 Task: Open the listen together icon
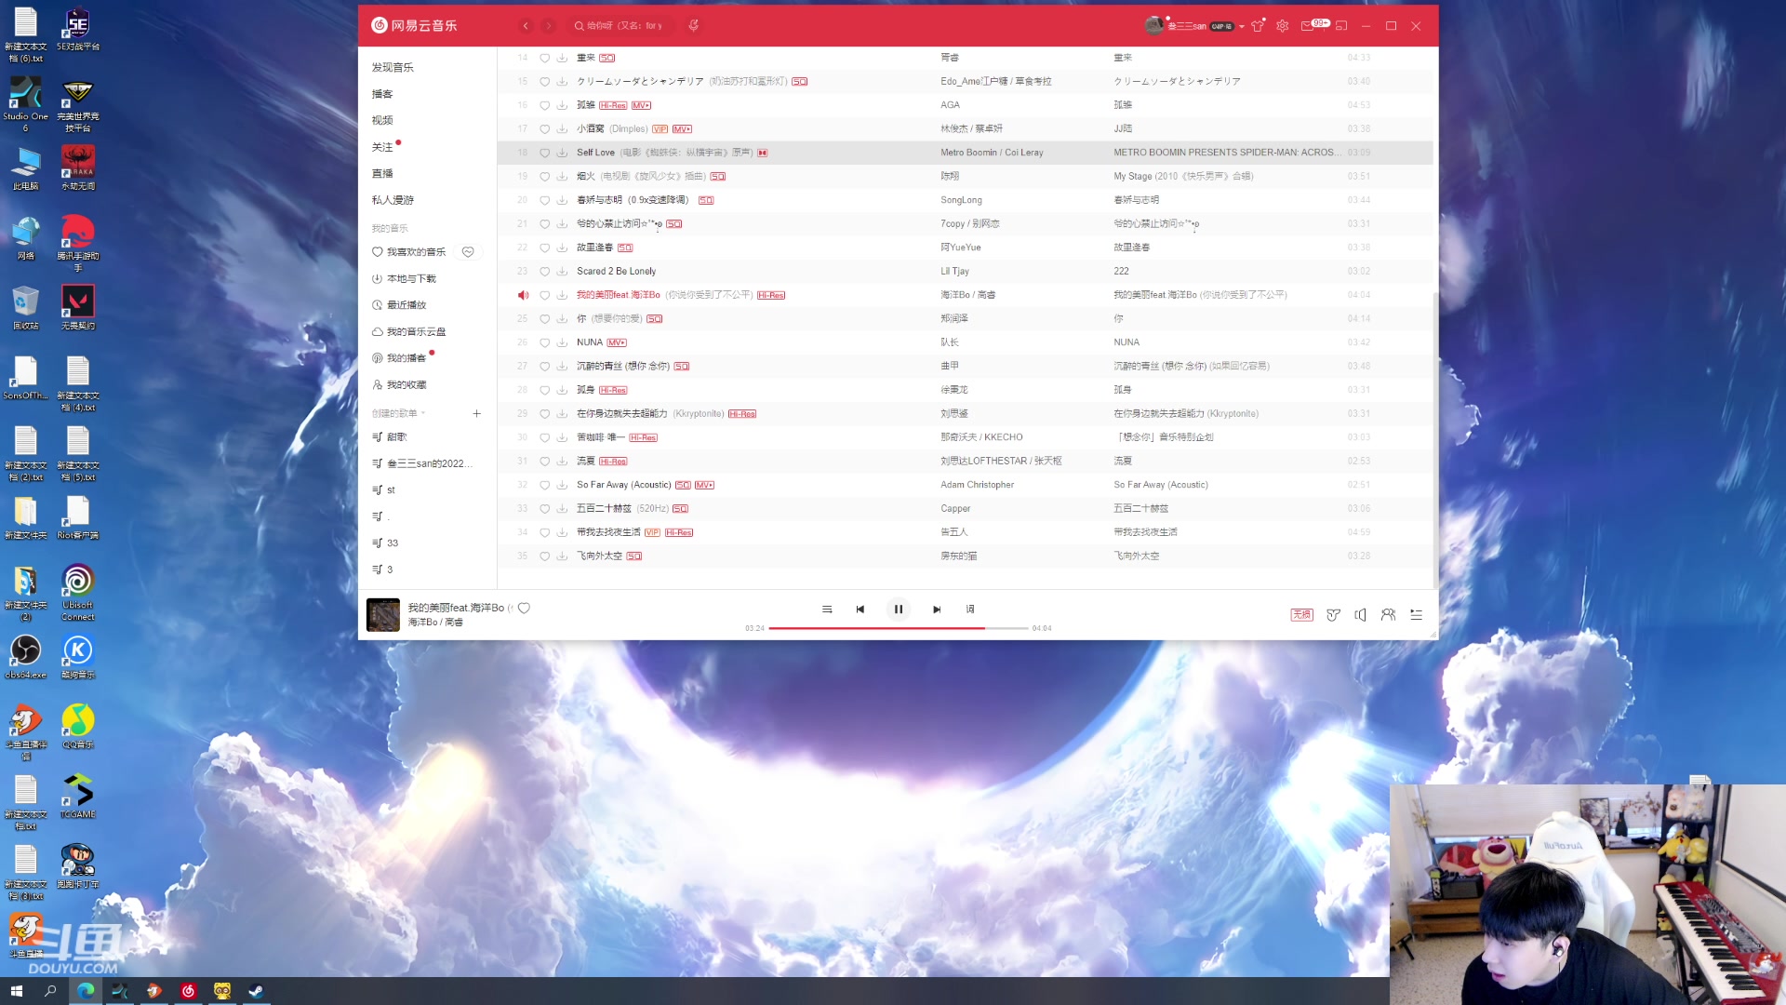click(x=1388, y=614)
